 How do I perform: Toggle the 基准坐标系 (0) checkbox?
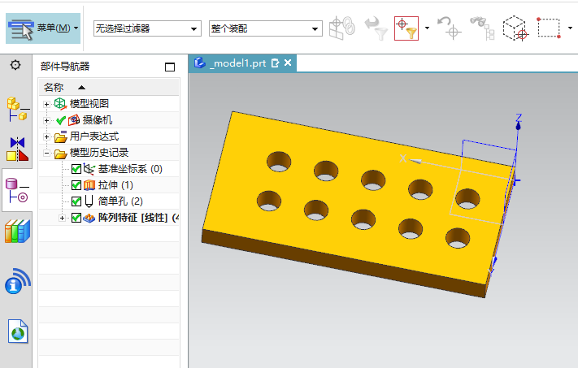pos(76,169)
